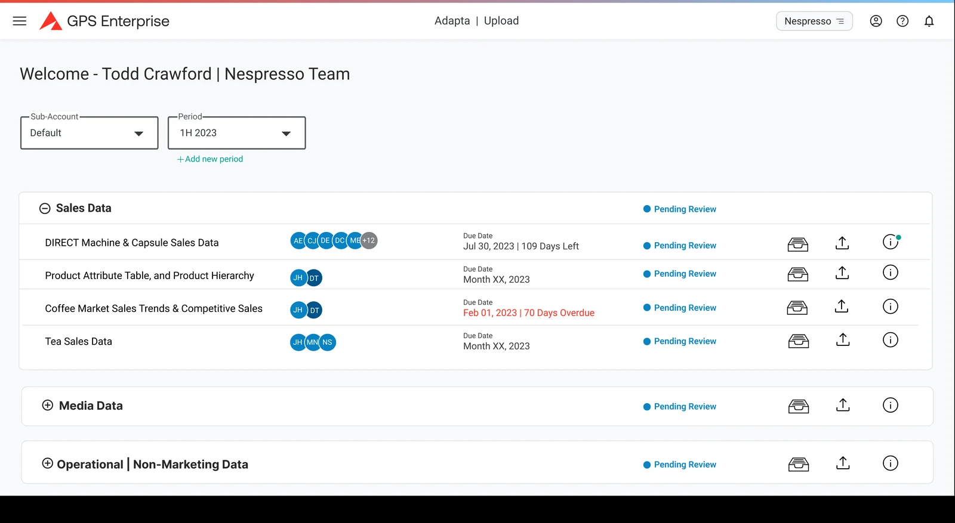955x523 pixels.
Task: Open the help question mark icon
Action: [902, 21]
